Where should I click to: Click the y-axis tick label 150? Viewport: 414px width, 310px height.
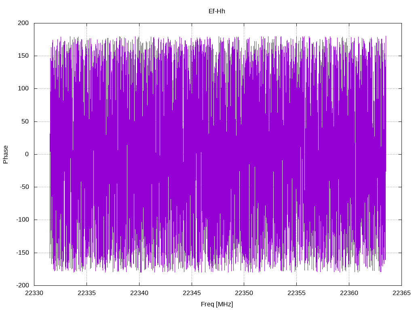(x=23, y=56)
